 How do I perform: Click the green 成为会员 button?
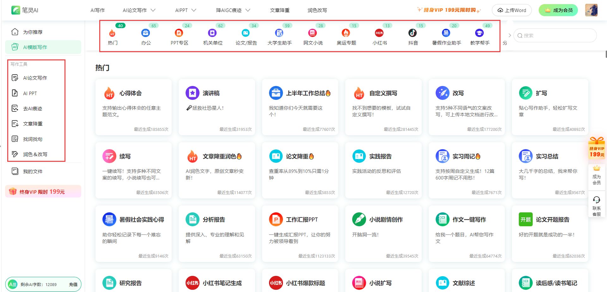point(558,10)
